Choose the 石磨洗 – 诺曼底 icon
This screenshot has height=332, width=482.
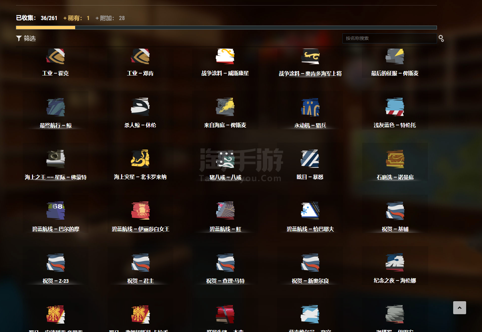click(395, 159)
